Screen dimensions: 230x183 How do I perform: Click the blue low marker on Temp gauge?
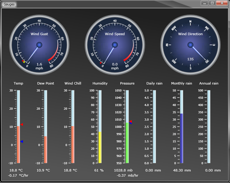22,141
